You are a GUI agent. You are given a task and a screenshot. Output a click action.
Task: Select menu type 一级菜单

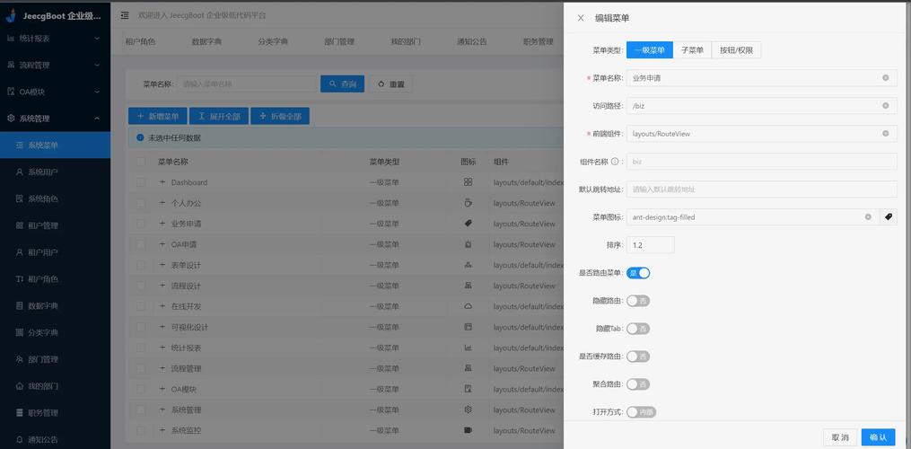coord(650,50)
